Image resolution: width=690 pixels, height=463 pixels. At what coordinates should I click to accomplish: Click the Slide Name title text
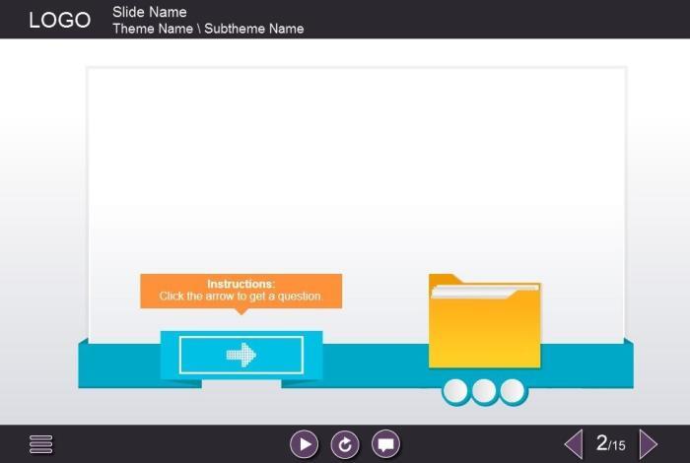150,12
